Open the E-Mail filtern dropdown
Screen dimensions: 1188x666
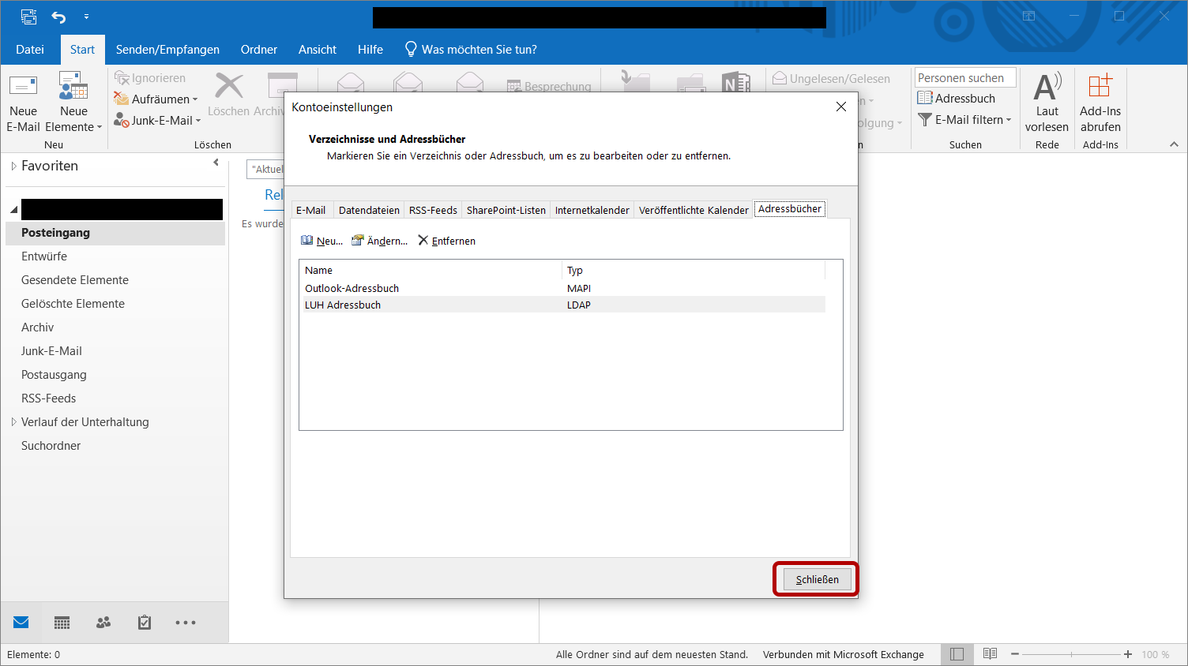click(x=964, y=120)
